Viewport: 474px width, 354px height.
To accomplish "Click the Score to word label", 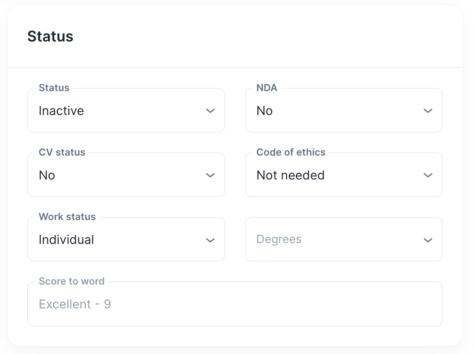I will (x=71, y=281).
